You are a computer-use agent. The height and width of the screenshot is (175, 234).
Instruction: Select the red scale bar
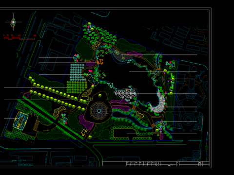[x=19, y=38]
